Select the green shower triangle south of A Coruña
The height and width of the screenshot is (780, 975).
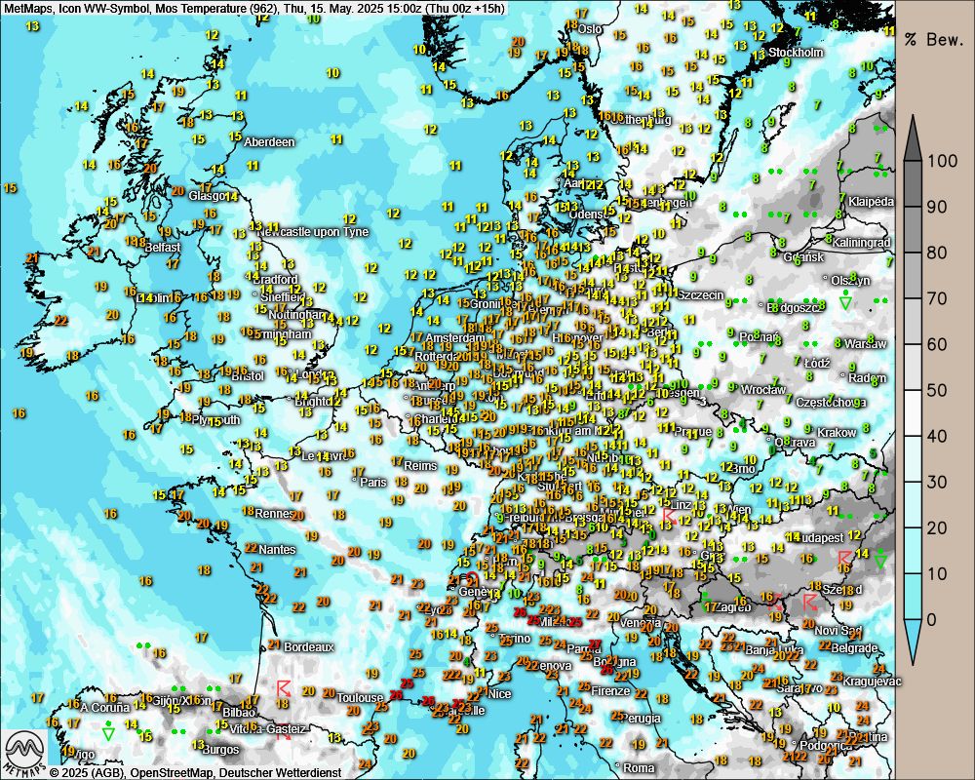point(108,731)
